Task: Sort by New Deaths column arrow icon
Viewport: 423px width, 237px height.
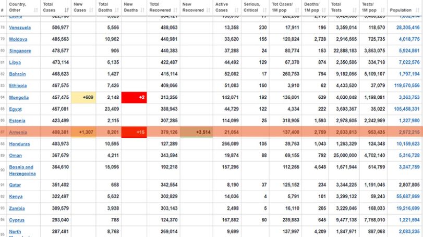Action: pyautogui.click(x=142, y=10)
